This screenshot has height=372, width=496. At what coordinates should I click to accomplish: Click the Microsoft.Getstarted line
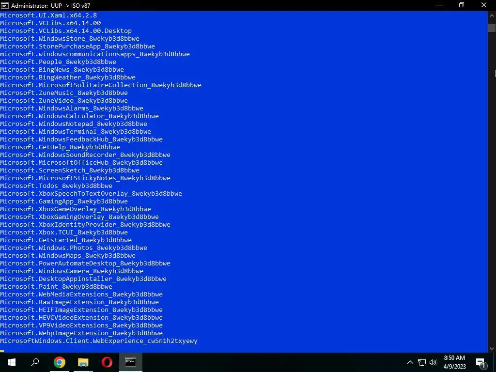(66, 240)
